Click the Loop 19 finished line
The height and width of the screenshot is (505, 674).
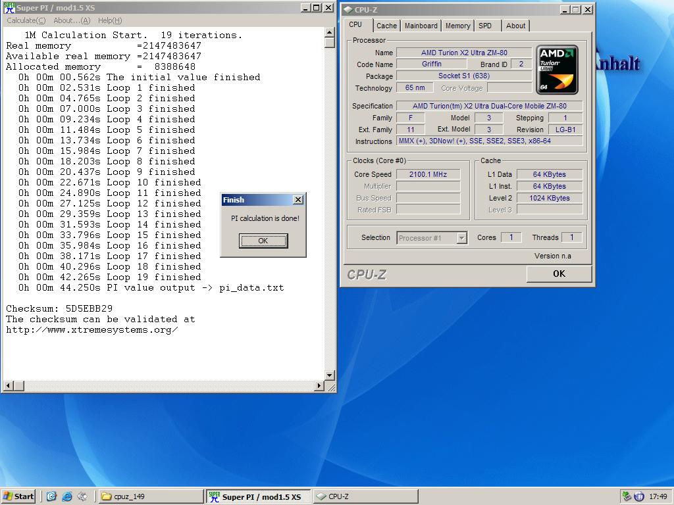coord(110,277)
